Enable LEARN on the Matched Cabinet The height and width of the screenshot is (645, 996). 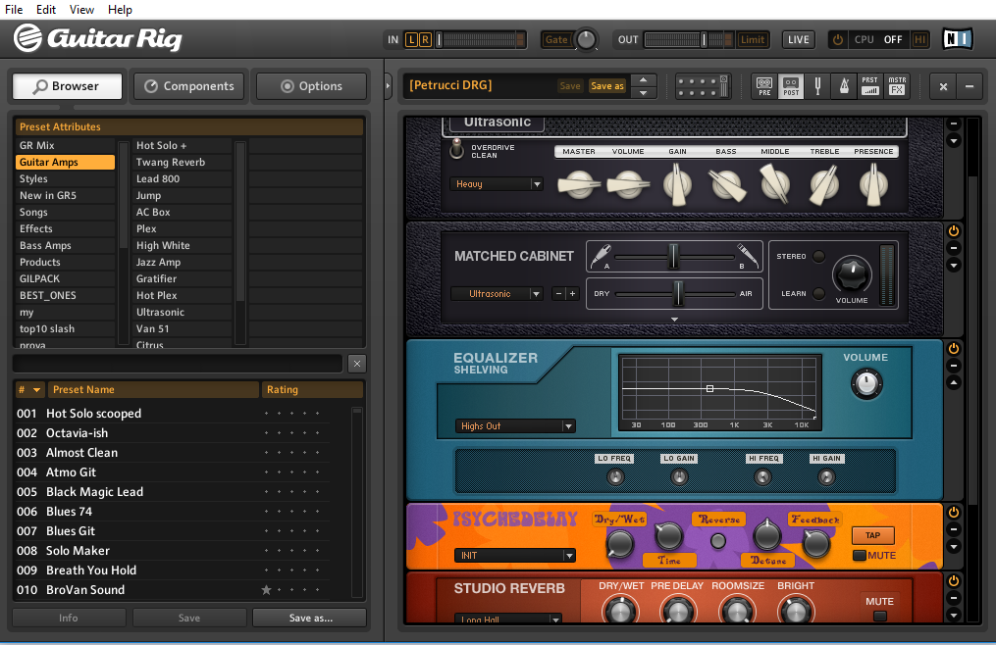(818, 293)
